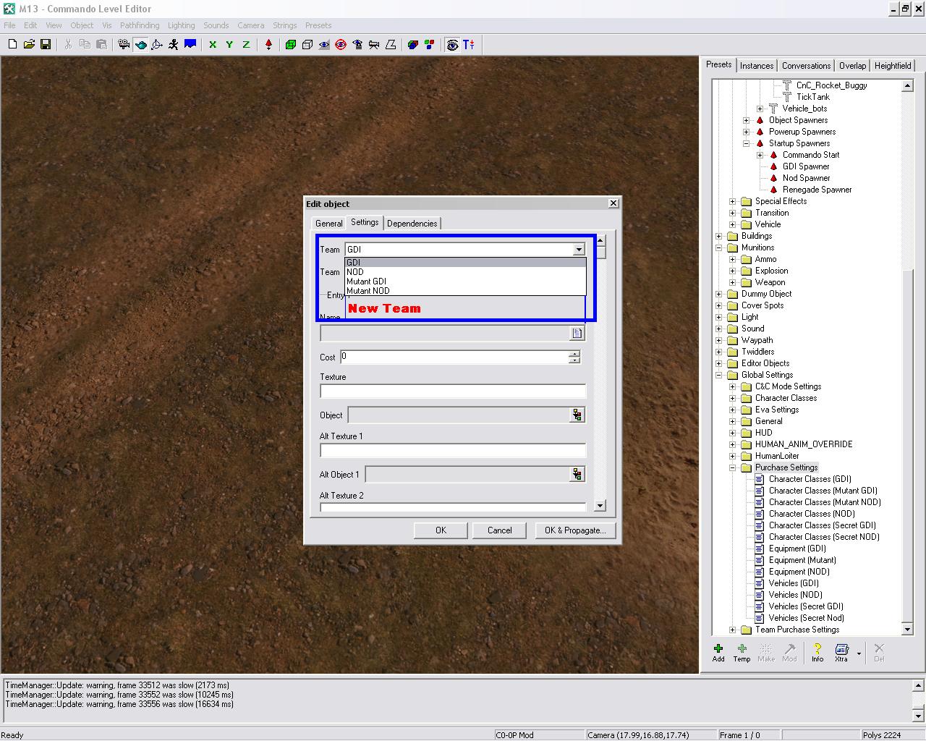This screenshot has height=741, width=926.
Task: Expand the Buildings folder in presets tree
Action: (x=718, y=236)
